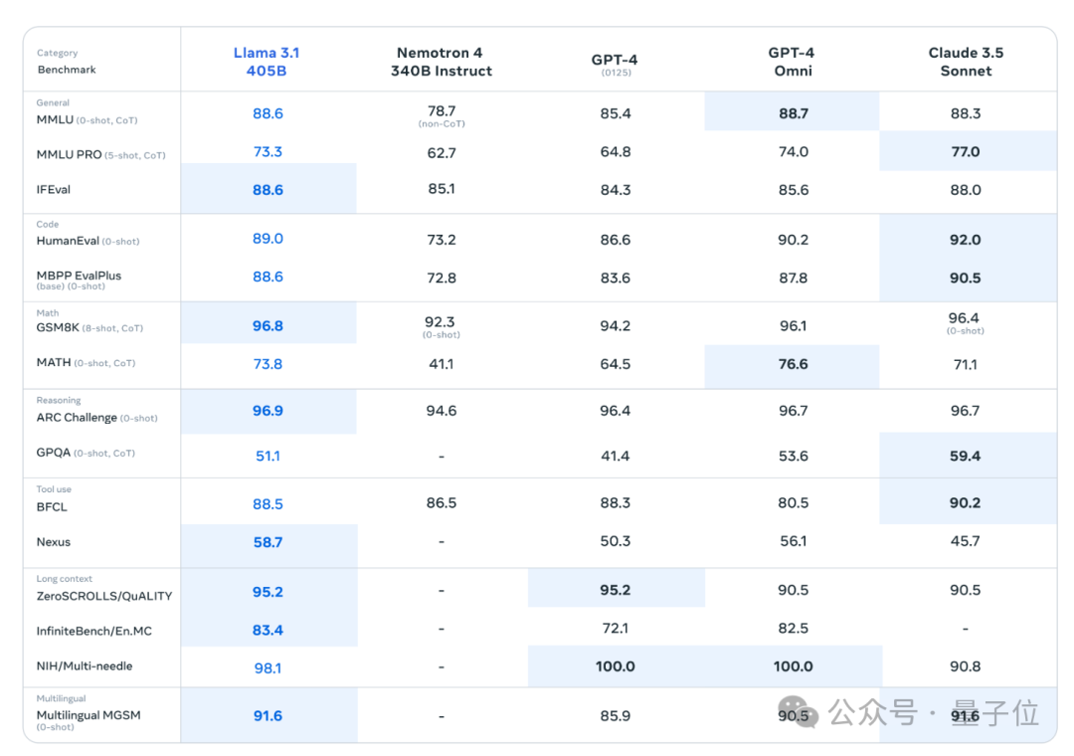Click the 公众号 · 量子位 watermark text
This screenshot has width=1074, height=756.
934,713
